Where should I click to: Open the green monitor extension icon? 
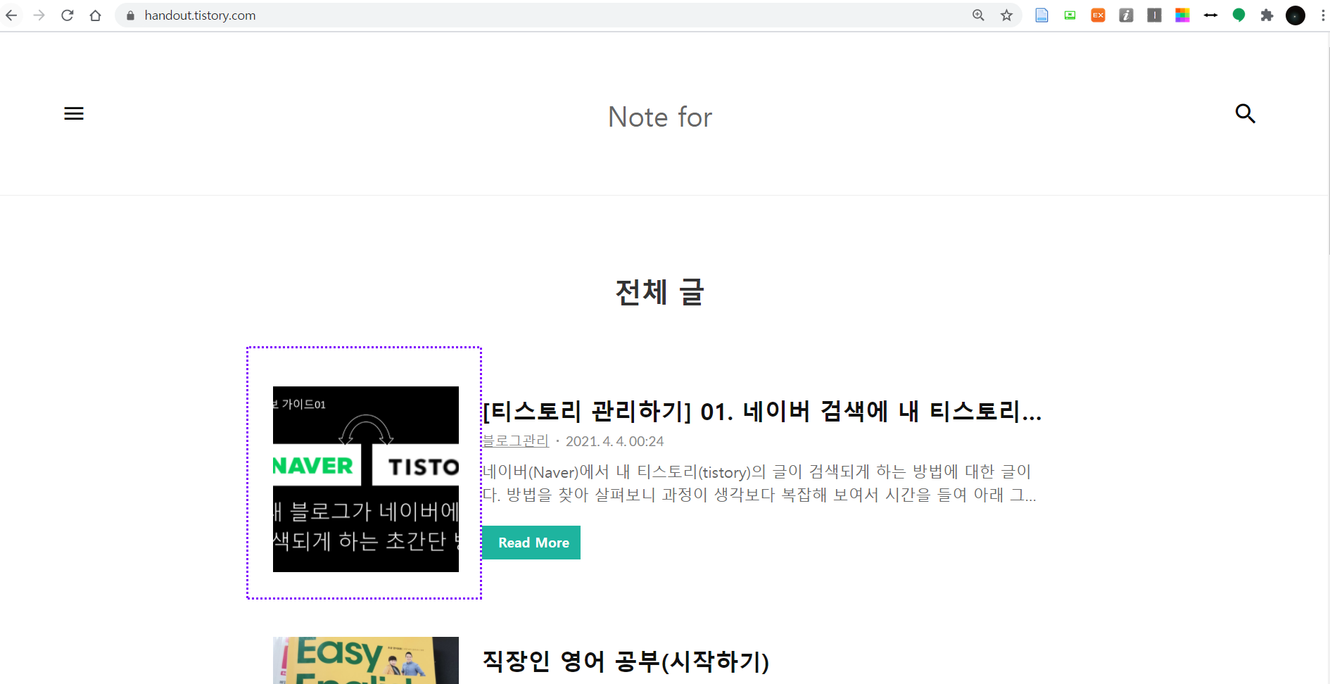point(1070,15)
